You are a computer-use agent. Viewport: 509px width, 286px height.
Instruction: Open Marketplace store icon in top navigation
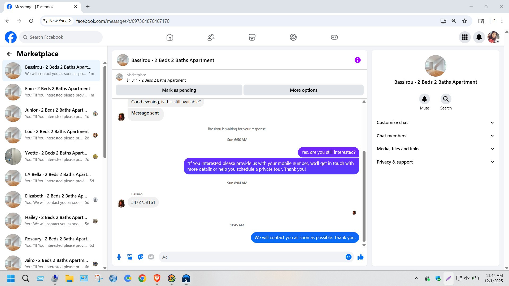click(x=252, y=37)
